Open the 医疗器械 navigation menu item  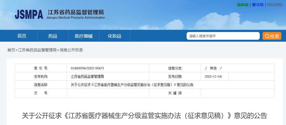click(x=84, y=36)
